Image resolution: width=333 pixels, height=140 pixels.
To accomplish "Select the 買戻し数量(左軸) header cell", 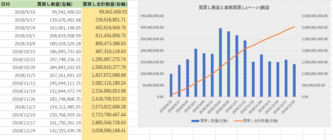I will (54, 4).
